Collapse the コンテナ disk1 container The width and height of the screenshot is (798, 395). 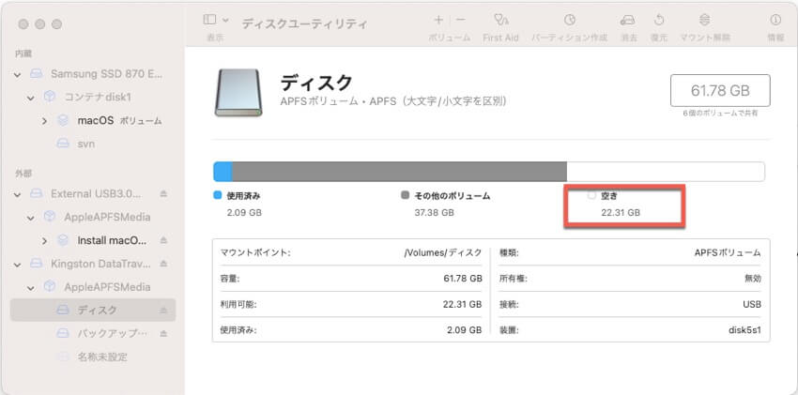coord(30,97)
